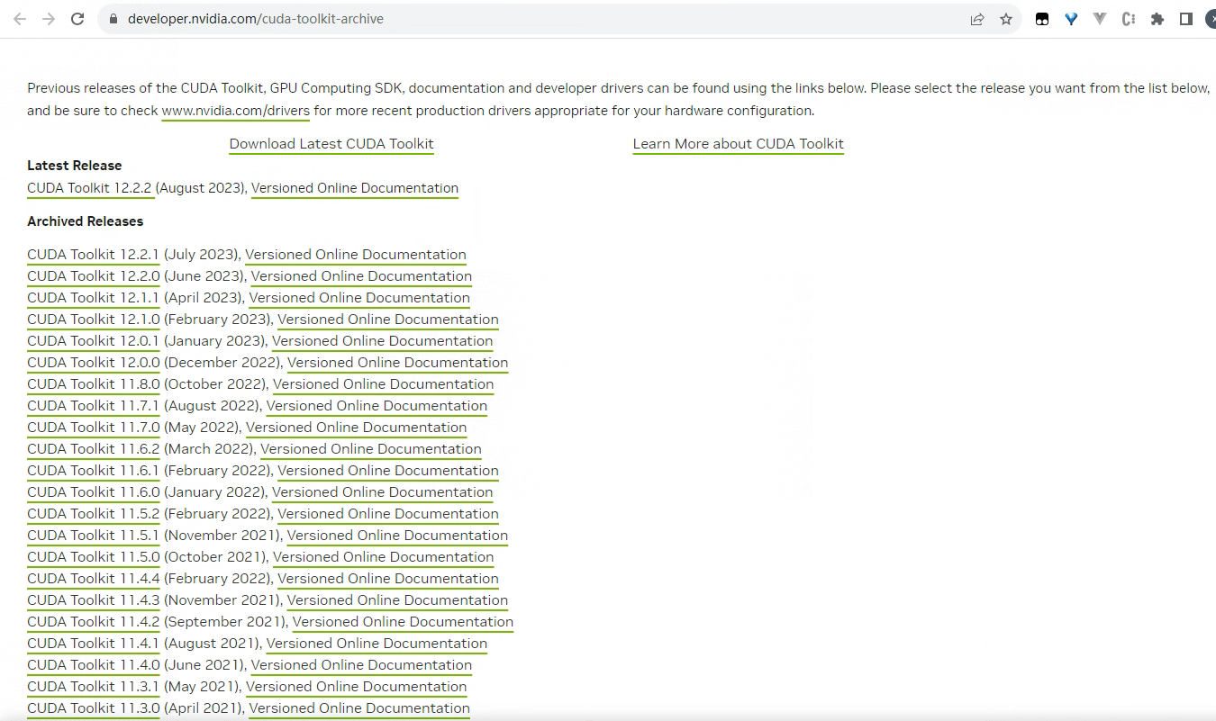View site info via the padlock icon
The width and height of the screenshot is (1216, 721).
(x=113, y=19)
